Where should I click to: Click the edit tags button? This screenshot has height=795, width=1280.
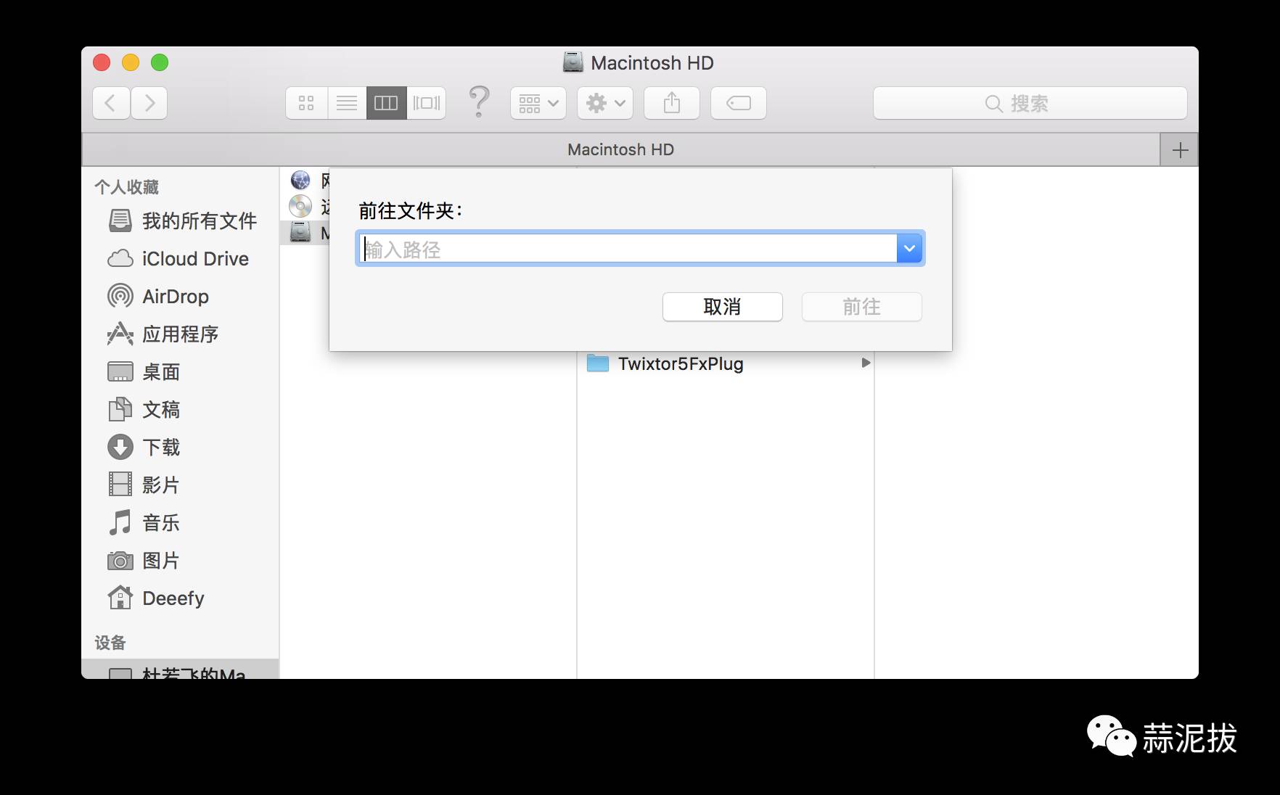739,103
